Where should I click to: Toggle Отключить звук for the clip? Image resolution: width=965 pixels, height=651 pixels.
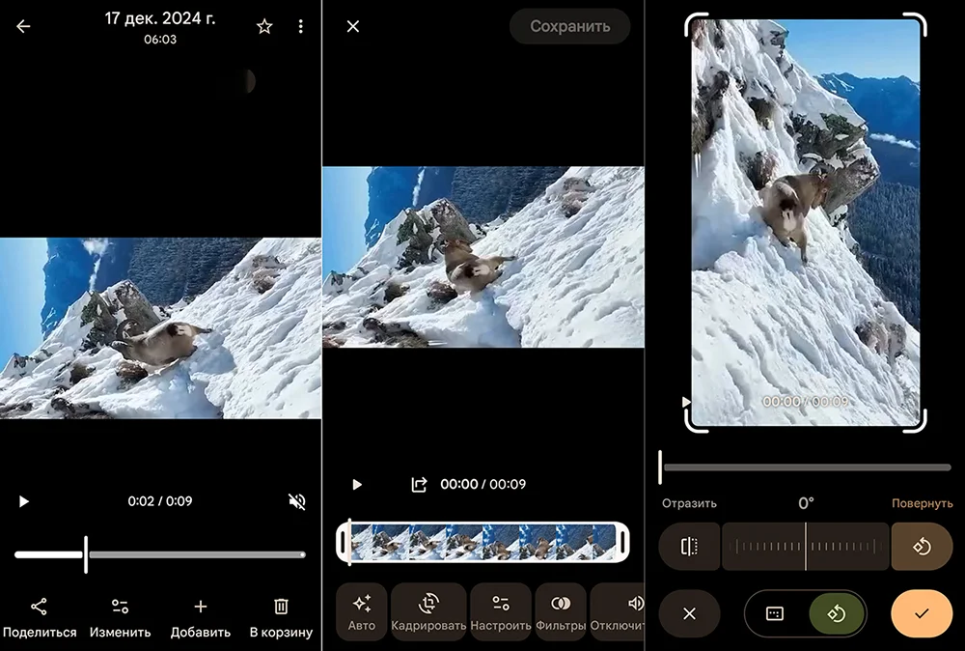point(630,611)
